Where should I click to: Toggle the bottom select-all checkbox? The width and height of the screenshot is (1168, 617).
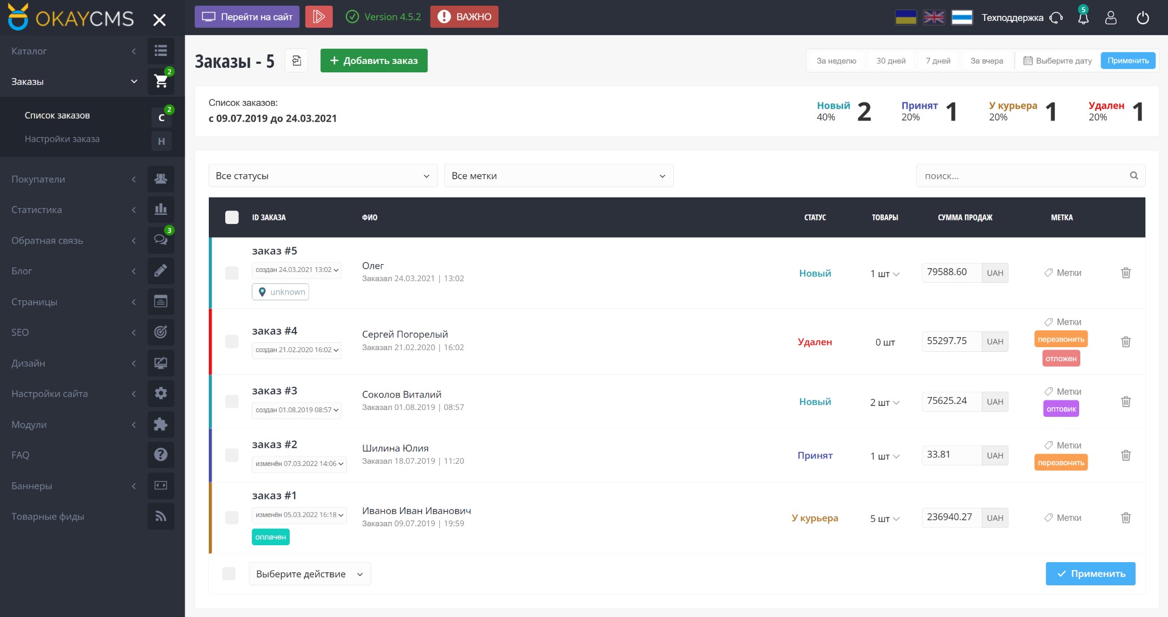pyautogui.click(x=229, y=573)
